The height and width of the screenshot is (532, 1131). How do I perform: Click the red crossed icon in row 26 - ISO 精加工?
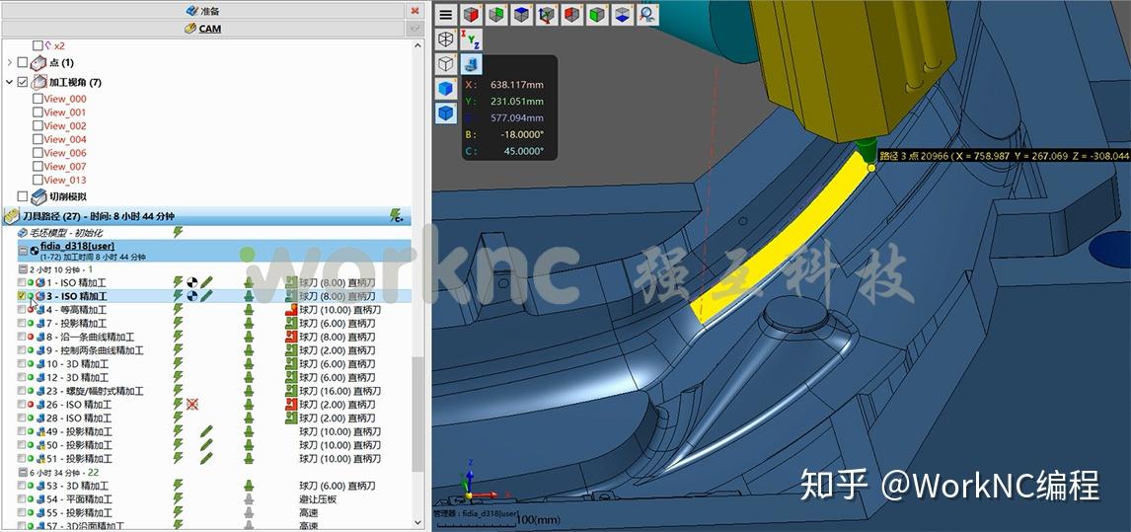click(x=191, y=405)
